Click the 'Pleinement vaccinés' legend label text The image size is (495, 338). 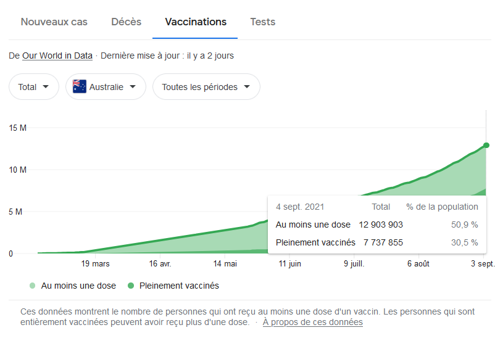point(179,286)
